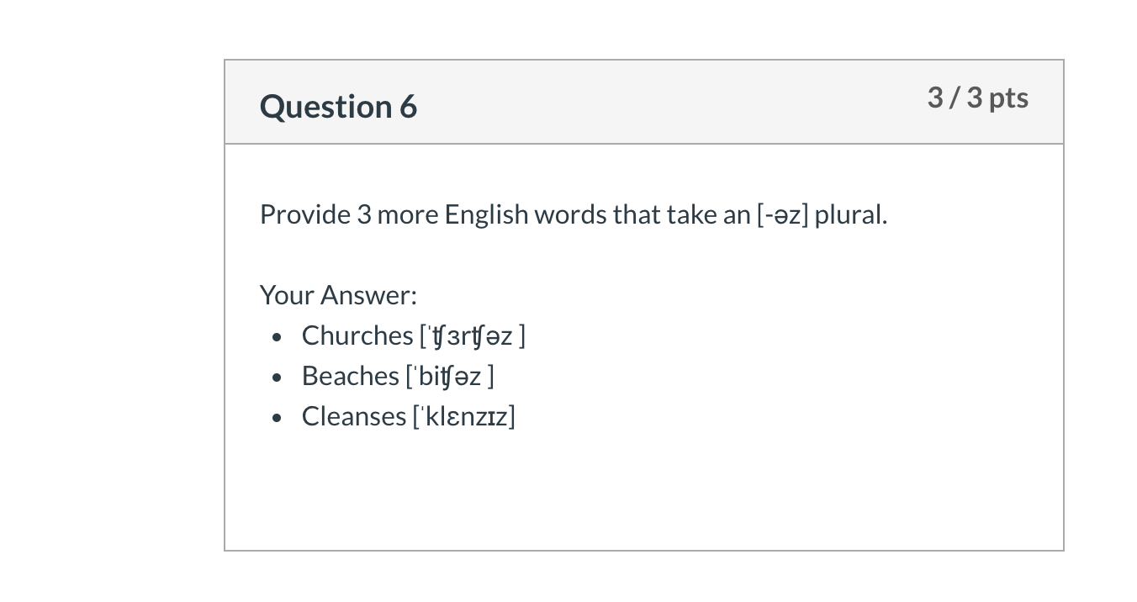Click the number 3 in the prompt

click(x=364, y=214)
